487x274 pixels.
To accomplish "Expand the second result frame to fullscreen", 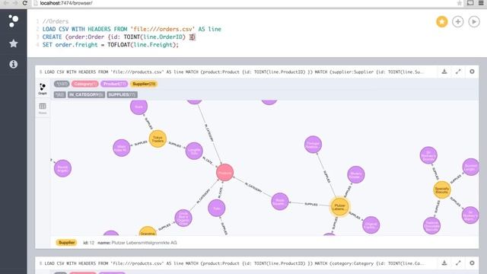I will click(458, 263).
